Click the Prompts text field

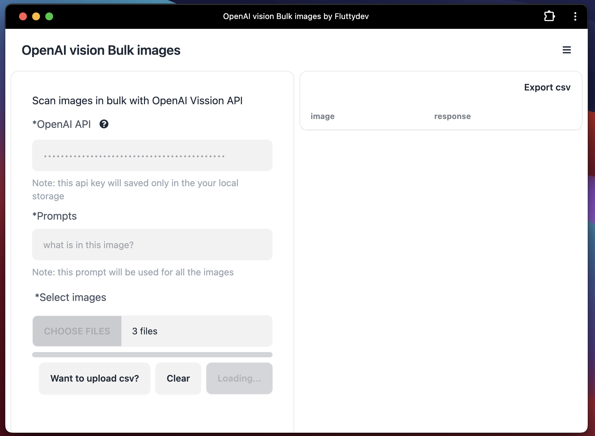point(152,245)
